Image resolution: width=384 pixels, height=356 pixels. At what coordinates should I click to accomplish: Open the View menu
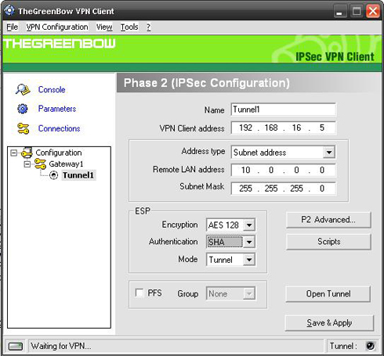click(x=104, y=27)
